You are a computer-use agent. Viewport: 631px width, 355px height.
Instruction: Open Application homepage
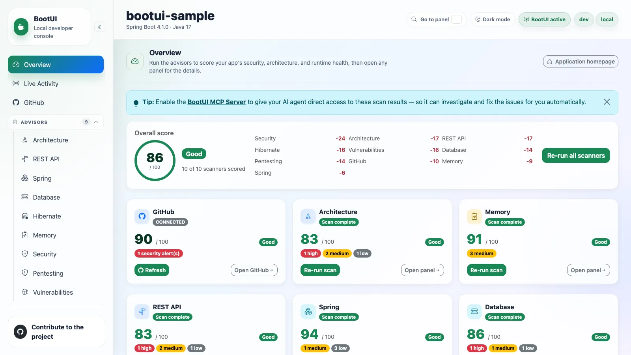(581, 62)
